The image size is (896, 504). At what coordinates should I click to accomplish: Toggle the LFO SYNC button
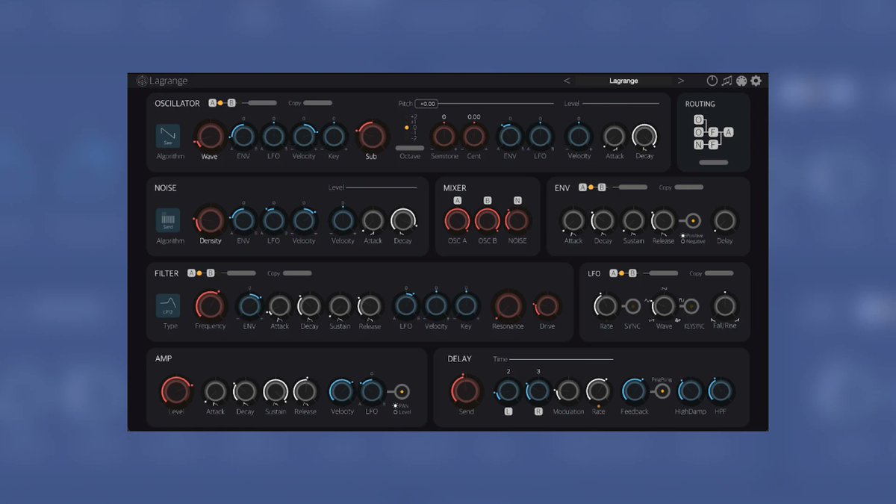[632, 305]
